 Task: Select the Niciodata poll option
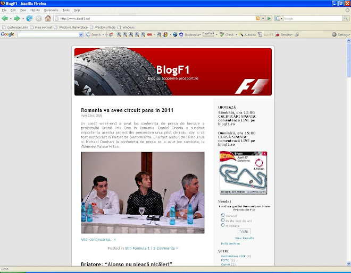(223, 225)
